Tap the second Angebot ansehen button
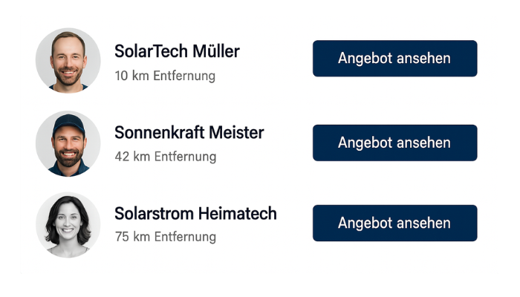520x297 pixels. point(394,143)
